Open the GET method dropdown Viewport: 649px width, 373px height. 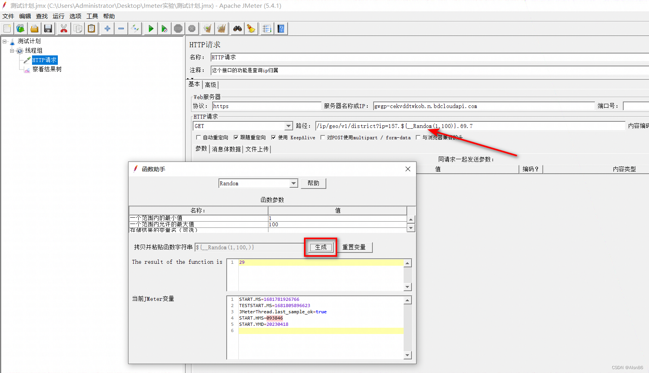pos(288,126)
